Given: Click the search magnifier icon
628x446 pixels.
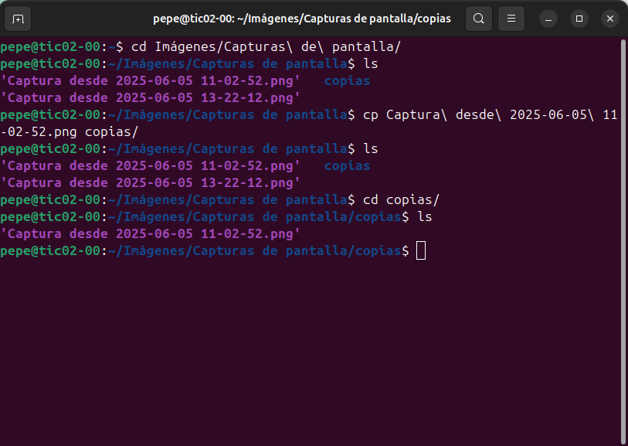Looking at the screenshot, I should [x=479, y=18].
